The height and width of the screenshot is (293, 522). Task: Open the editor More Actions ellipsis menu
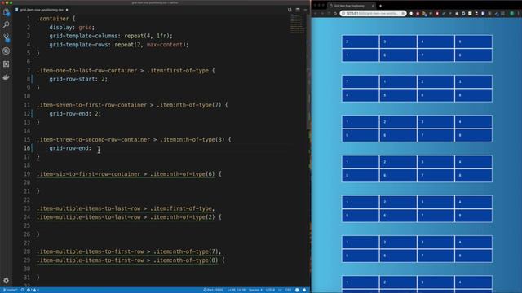click(x=306, y=10)
